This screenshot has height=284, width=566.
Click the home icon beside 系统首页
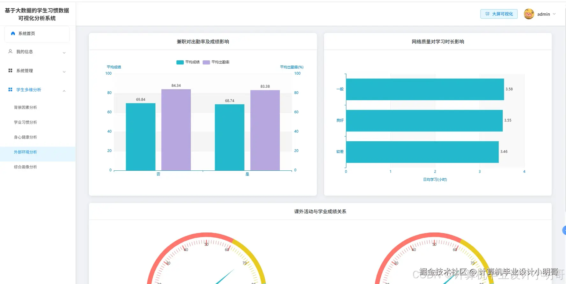tap(13, 33)
